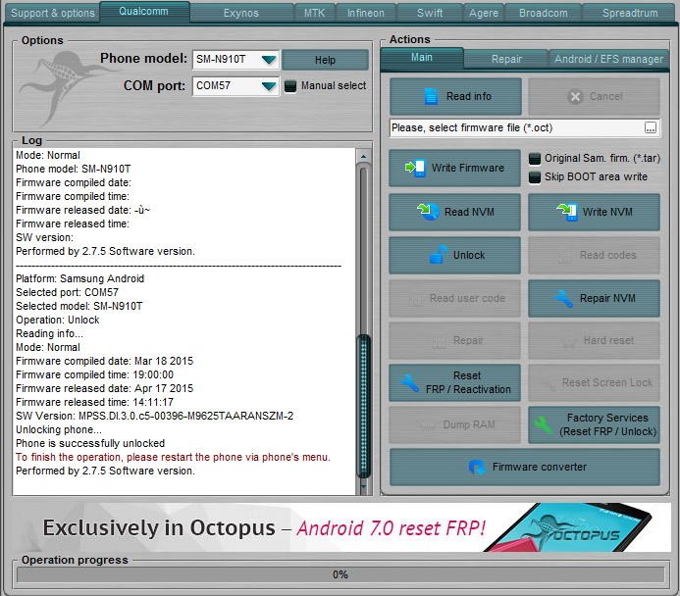Click the log scroll up arrow

pyautogui.click(x=363, y=156)
